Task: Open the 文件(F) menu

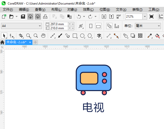Action: pos(8,10)
